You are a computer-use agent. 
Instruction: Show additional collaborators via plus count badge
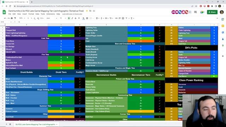(190, 12)
